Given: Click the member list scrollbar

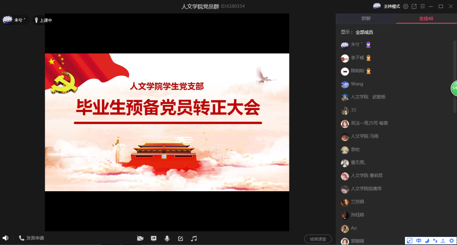Looking at the screenshot, I should [x=455, y=76].
